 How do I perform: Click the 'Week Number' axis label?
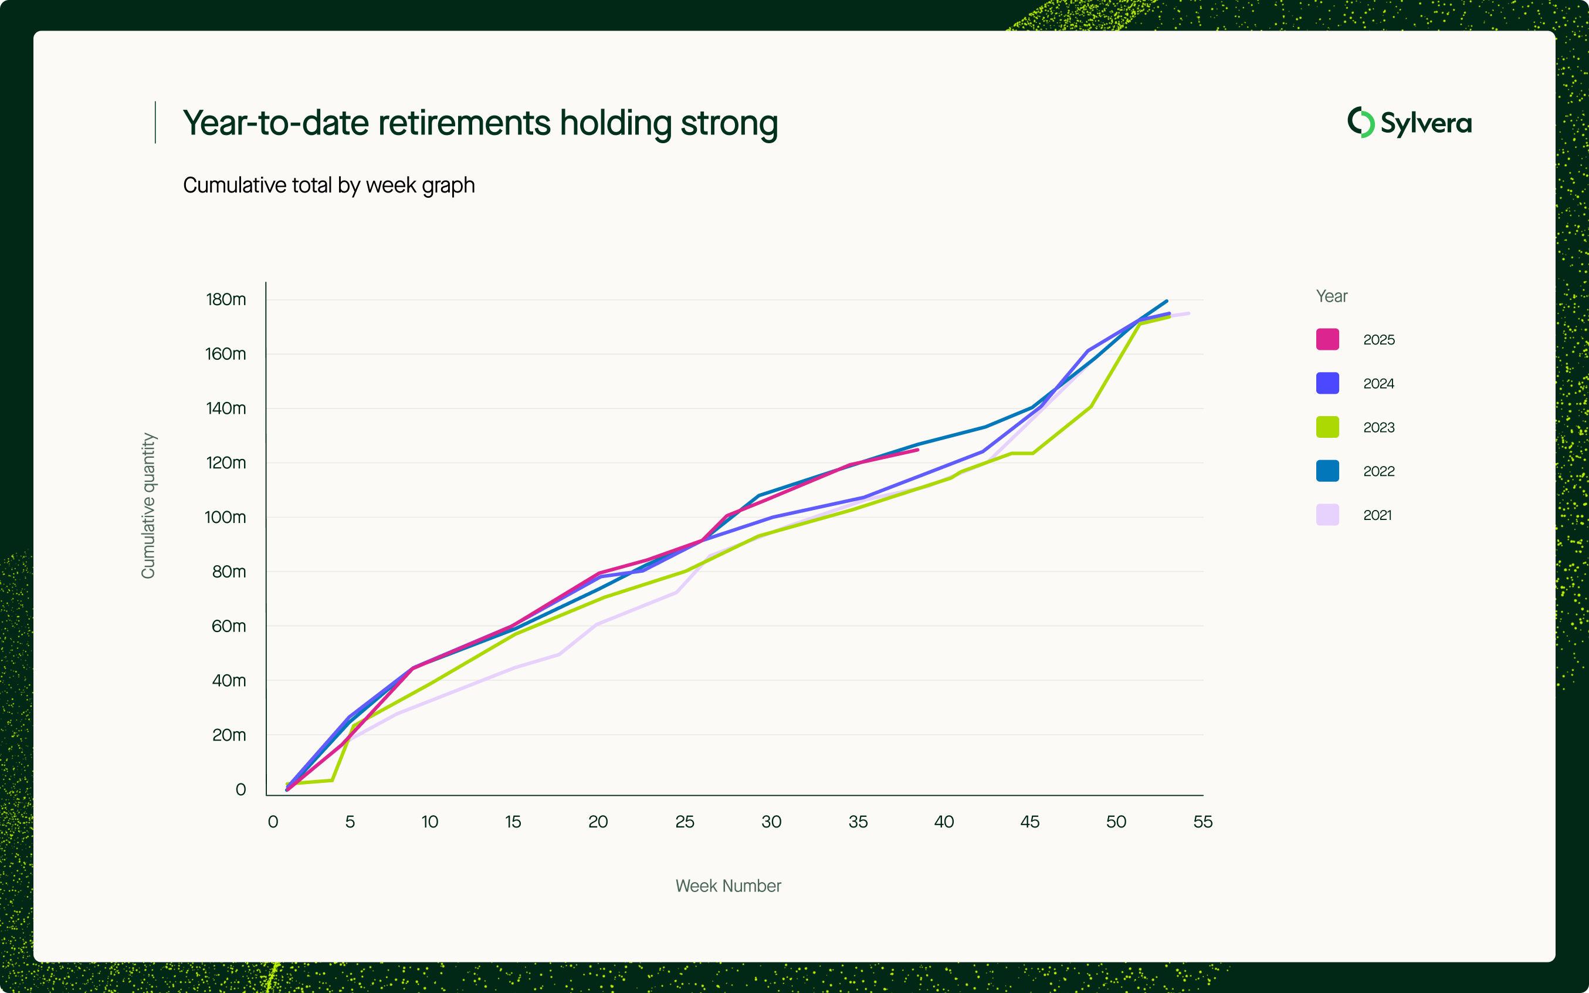coord(728,886)
